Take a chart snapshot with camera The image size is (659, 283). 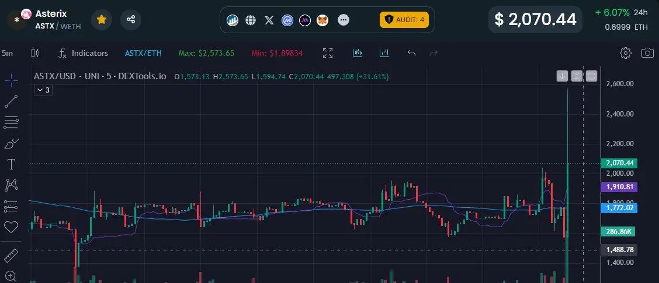pos(647,53)
